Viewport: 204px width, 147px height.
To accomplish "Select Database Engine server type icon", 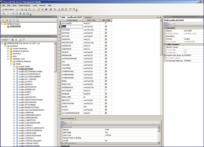I will point(3,20).
